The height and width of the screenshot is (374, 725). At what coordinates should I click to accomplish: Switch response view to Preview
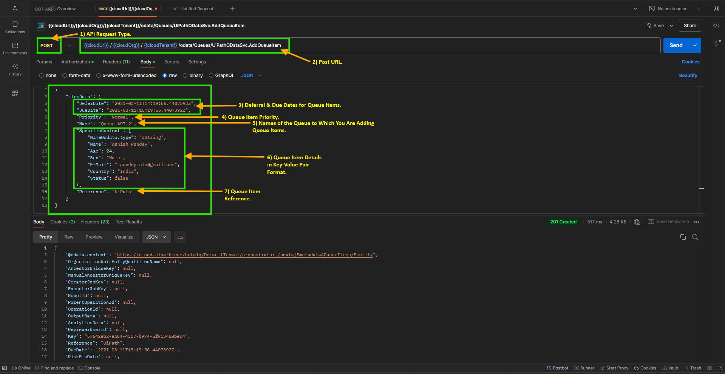click(94, 237)
